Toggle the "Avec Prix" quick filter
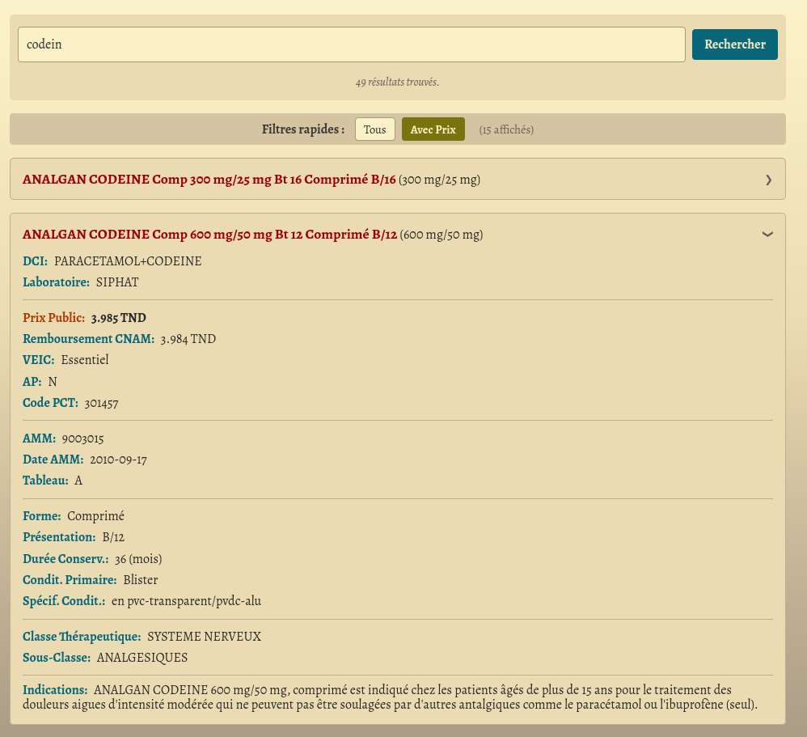807x737 pixels. coord(433,129)
